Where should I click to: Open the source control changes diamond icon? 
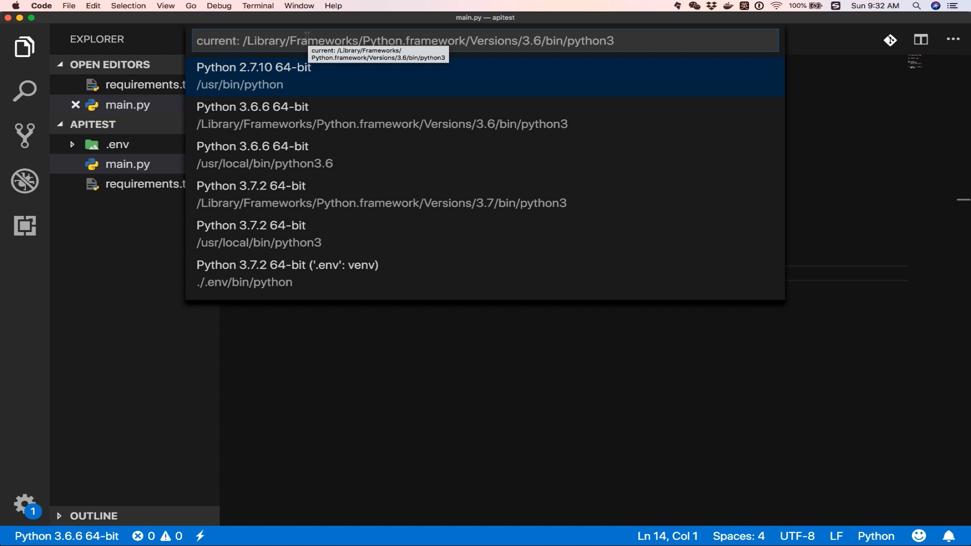click(x=890, y=40)
